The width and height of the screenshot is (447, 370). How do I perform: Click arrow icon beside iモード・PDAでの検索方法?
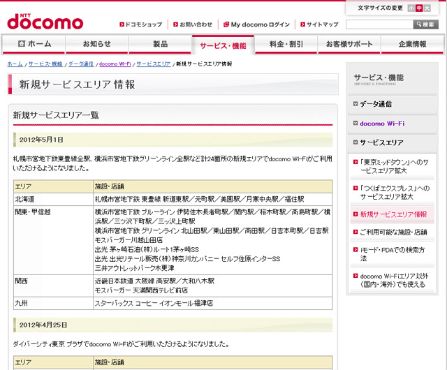pos(356,250)
